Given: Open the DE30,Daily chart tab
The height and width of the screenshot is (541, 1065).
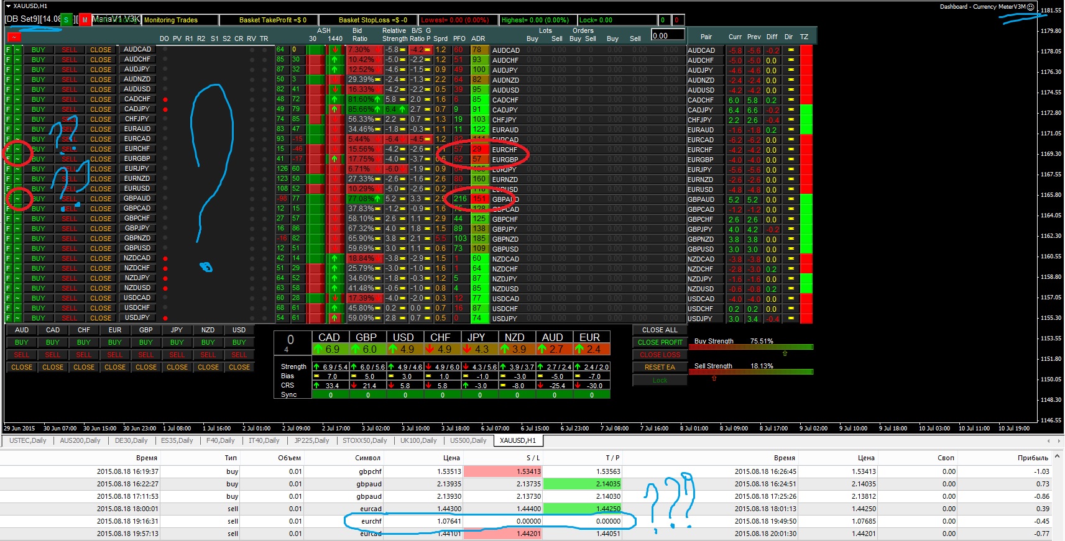Looking at the screenshot, I should tap(131, 440).
